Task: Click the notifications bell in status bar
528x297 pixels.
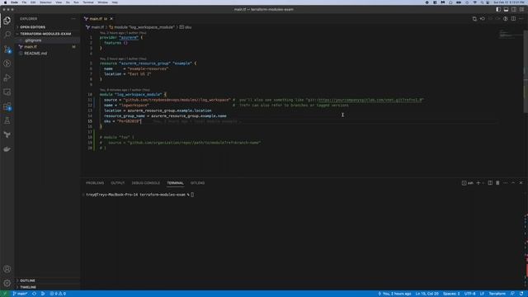Action: [x=521, y=294]
